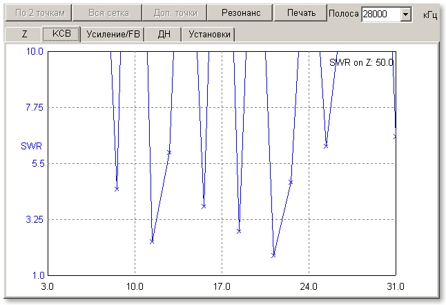This screenshot has height=305, width=446.
Task: Expand the Полоса bandwidth dropdown arrow
Action: (405, 14)
